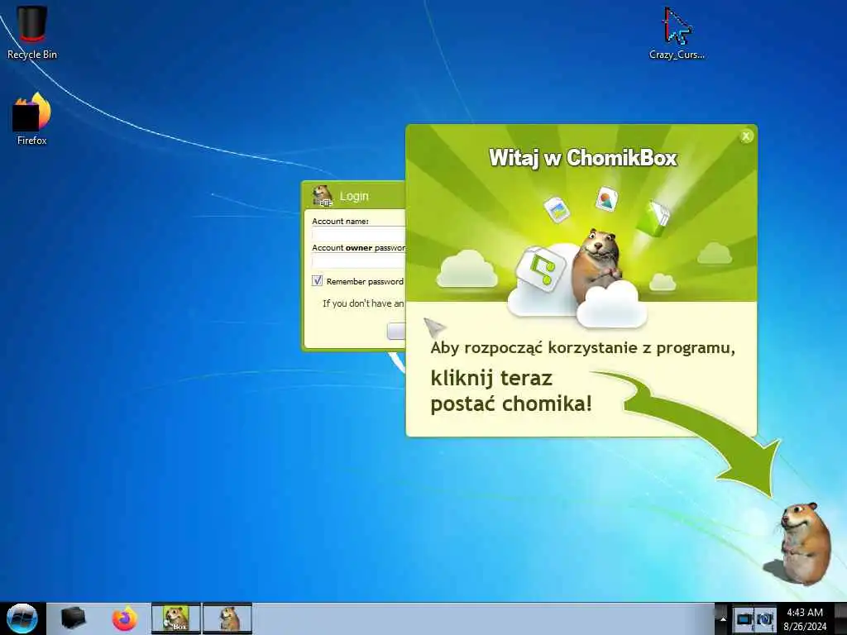
Task: Focus the Account name input field
Action: point(359,234)
